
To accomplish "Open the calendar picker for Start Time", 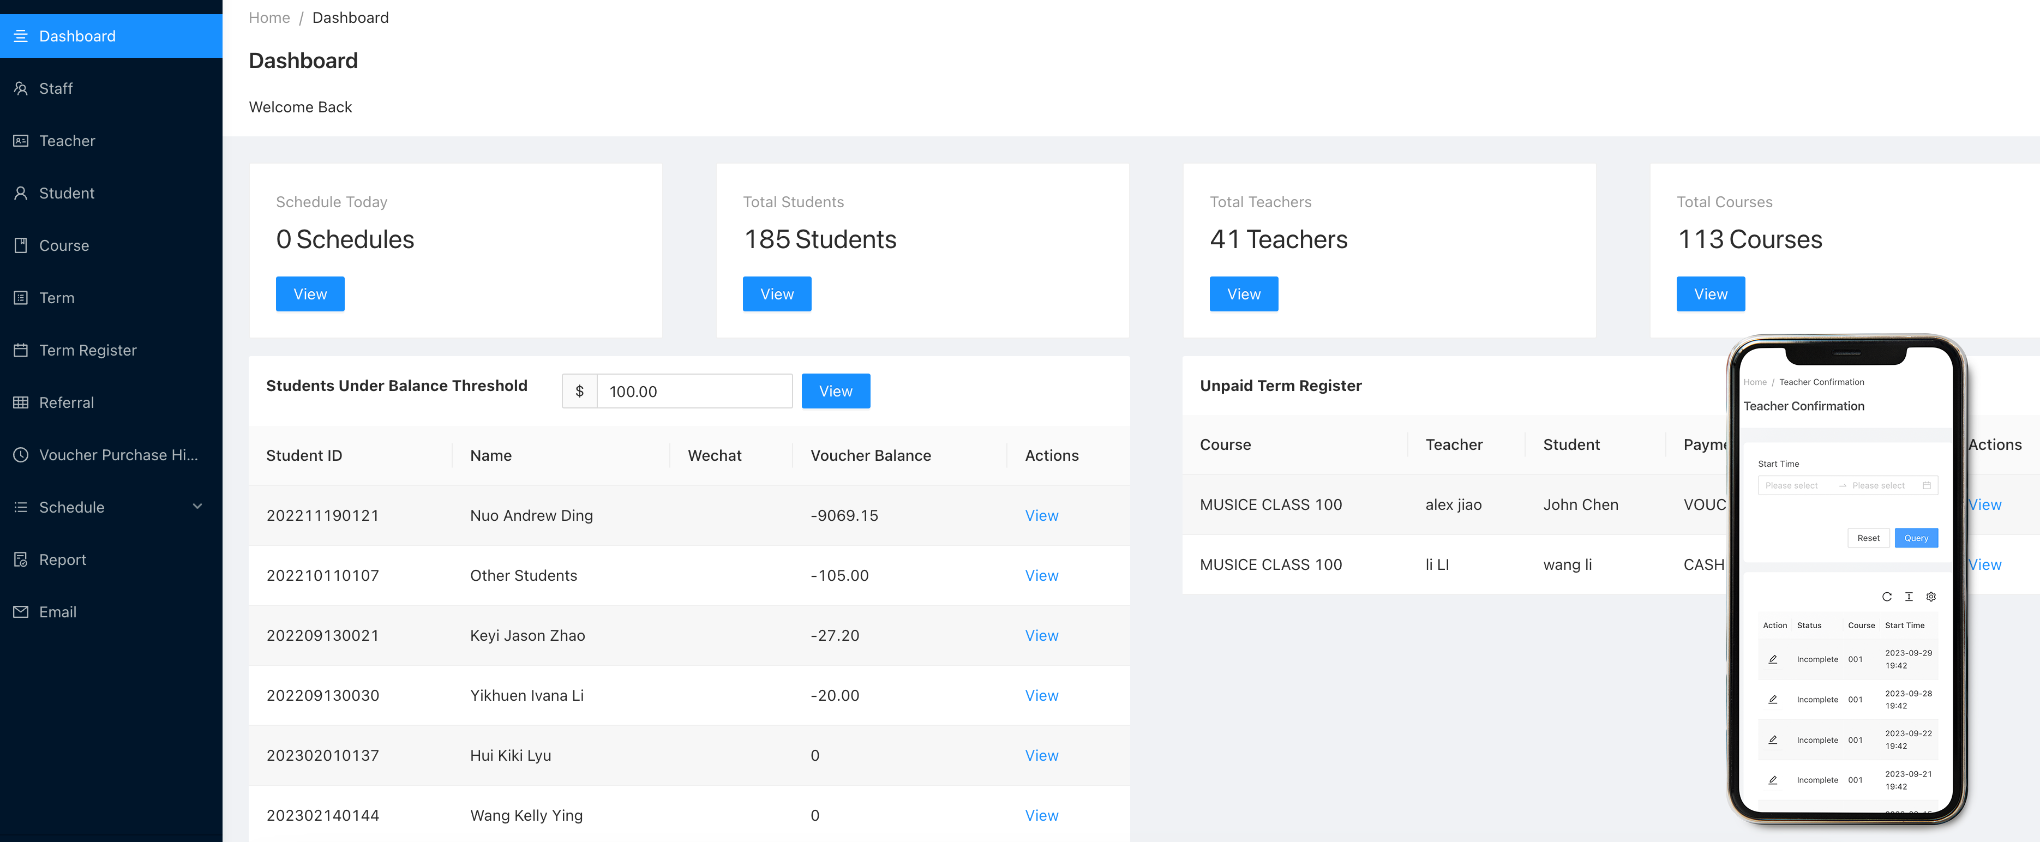I will 1928,485.
